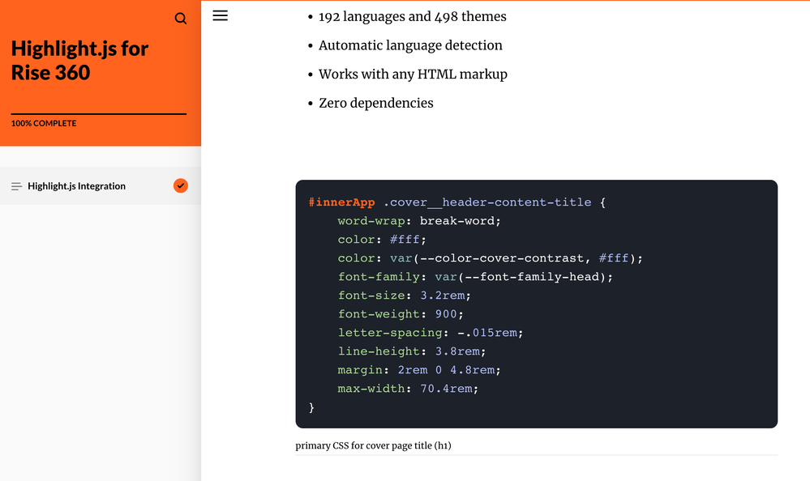Open the Highlight.js Integration lesson

click(x=76, y=186)
